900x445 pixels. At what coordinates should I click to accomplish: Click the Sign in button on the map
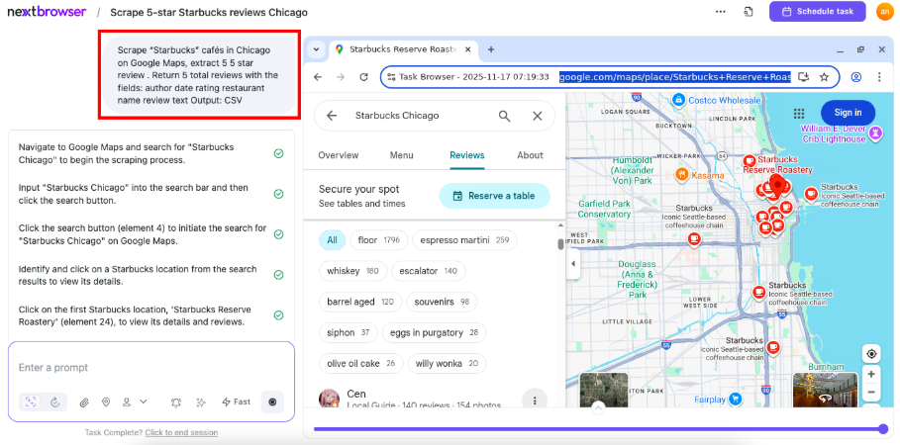(848, 113)
